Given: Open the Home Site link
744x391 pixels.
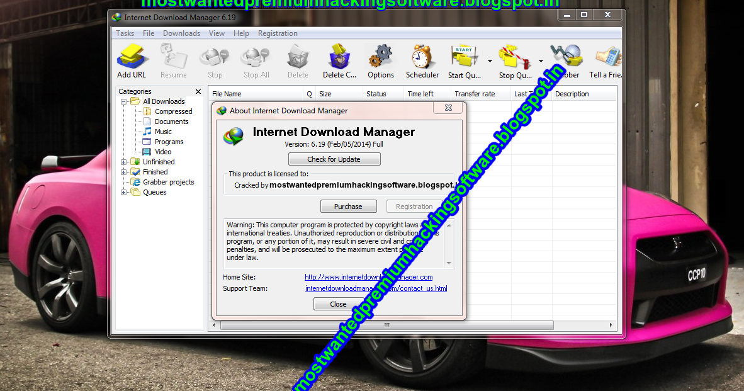Looking at the screenshot, I should pyautogui.click(x=368, y=277).
